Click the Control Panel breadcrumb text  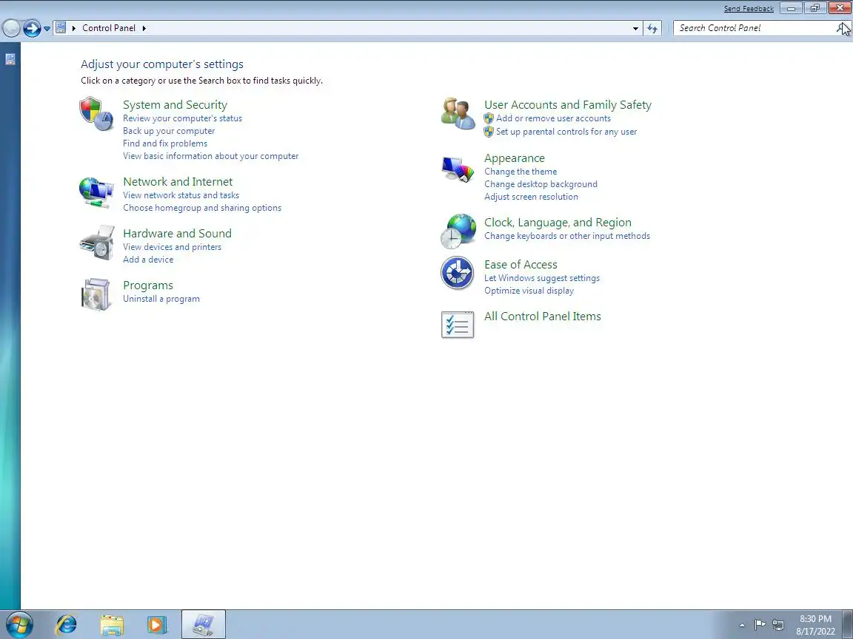point(109,28)
